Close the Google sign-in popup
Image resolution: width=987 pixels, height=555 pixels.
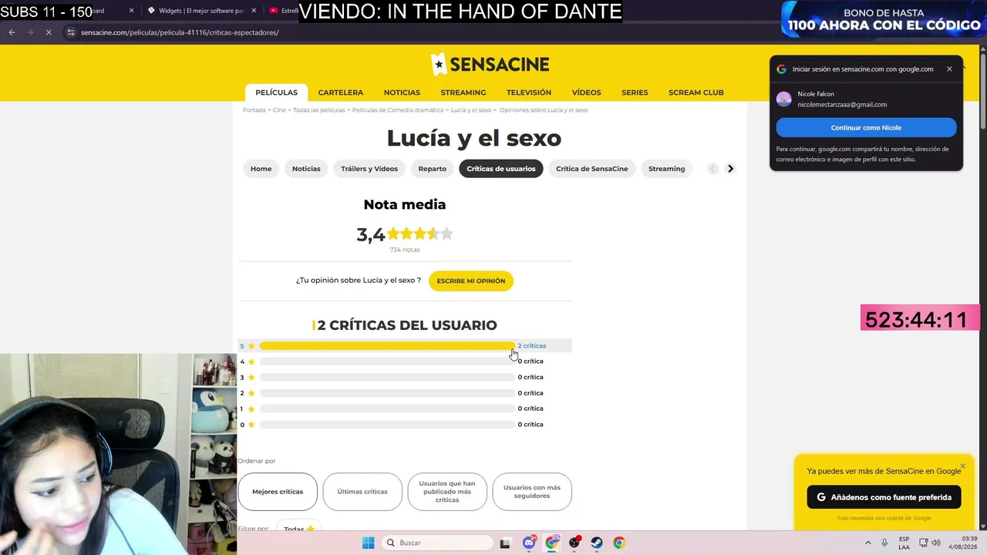pyautogui.click(x=949, y=69)
